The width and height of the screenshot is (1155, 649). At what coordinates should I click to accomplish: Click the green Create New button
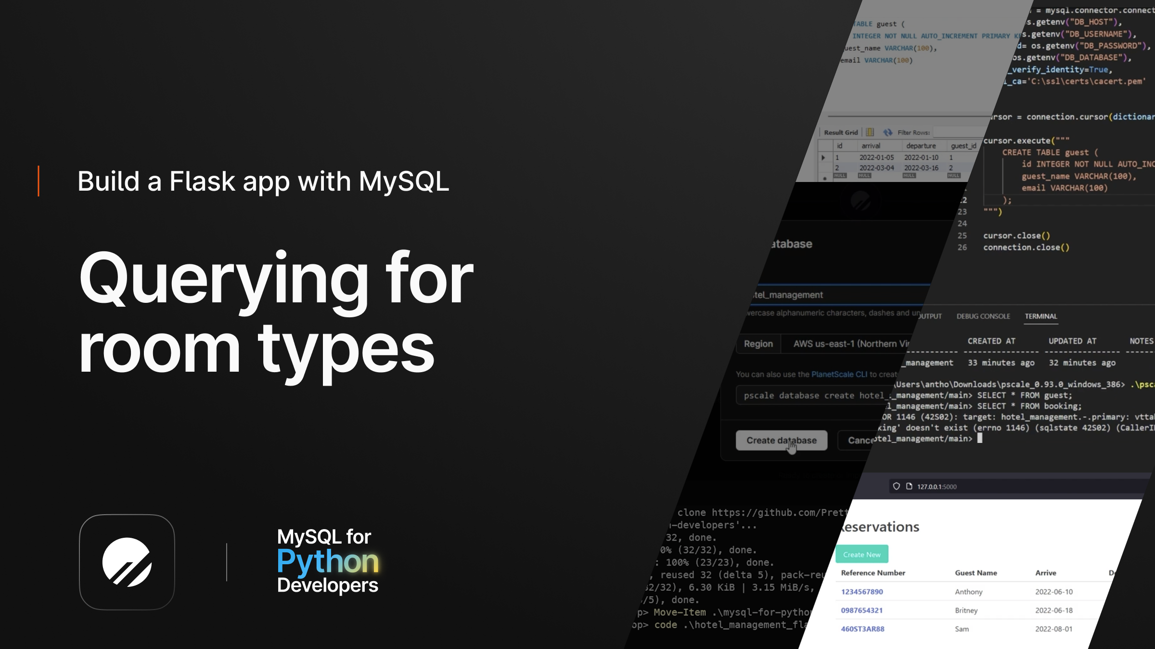coord(861,555)
